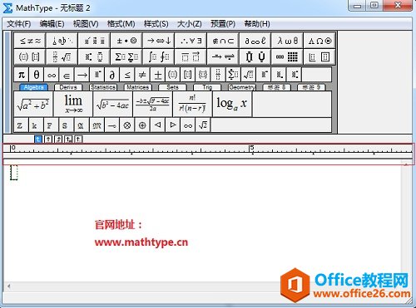
Task: Open the fraction and radical templates palette
Action: click(x=62, y=57)
